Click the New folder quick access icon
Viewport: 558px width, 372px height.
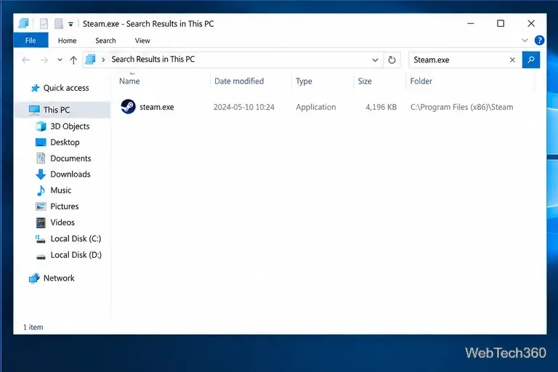(59, 24)
